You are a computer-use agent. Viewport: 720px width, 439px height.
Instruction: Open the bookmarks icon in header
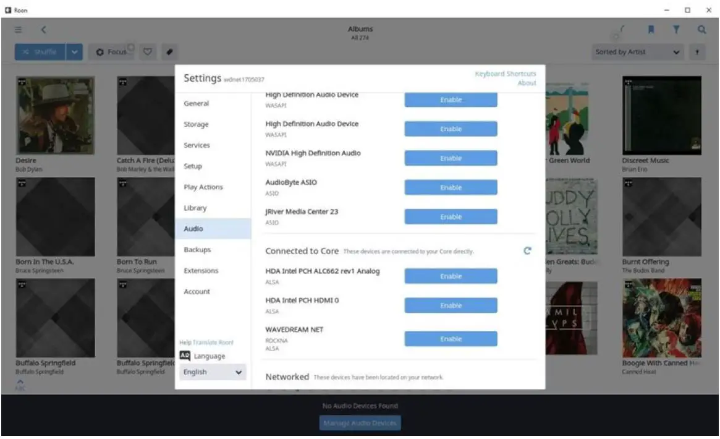651,30
